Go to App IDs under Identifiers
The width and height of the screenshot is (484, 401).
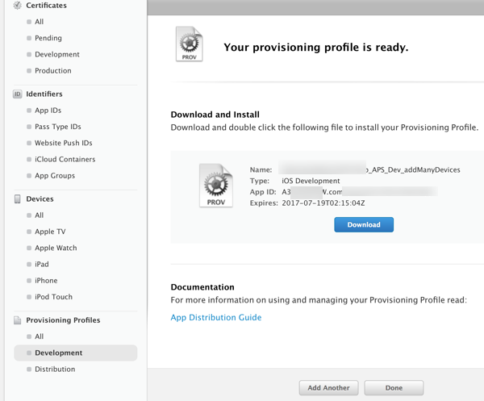tap(48, 111)
